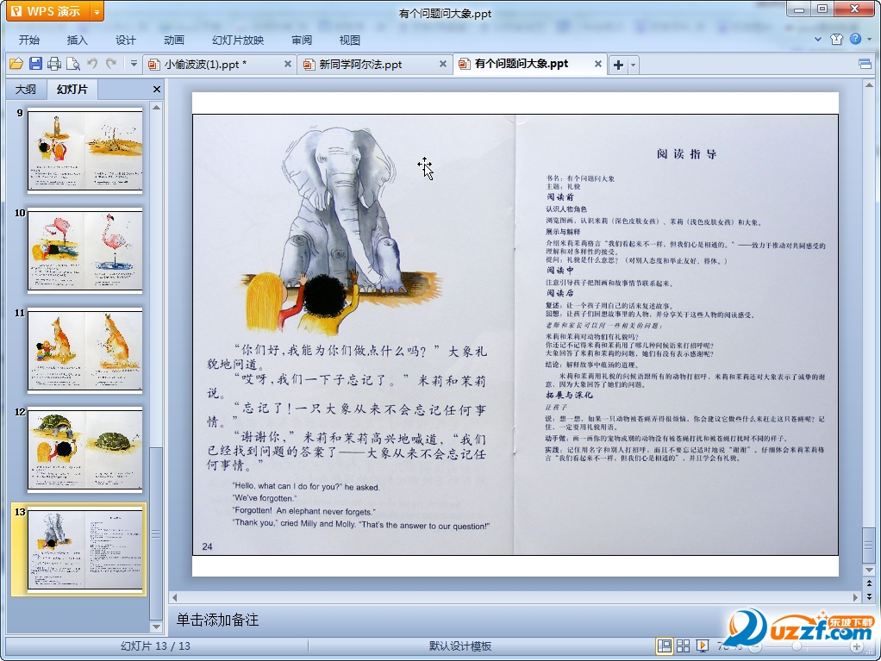The width and height of the screenshot is (881, 661).
Task: Switch to Slide Sorter view
Action: click(x=684, y=646)
